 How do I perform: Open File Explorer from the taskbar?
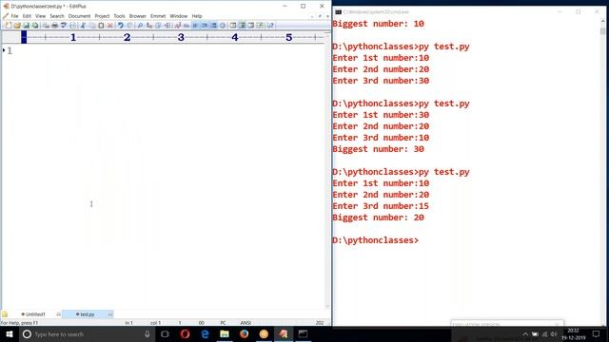point(225,333)
